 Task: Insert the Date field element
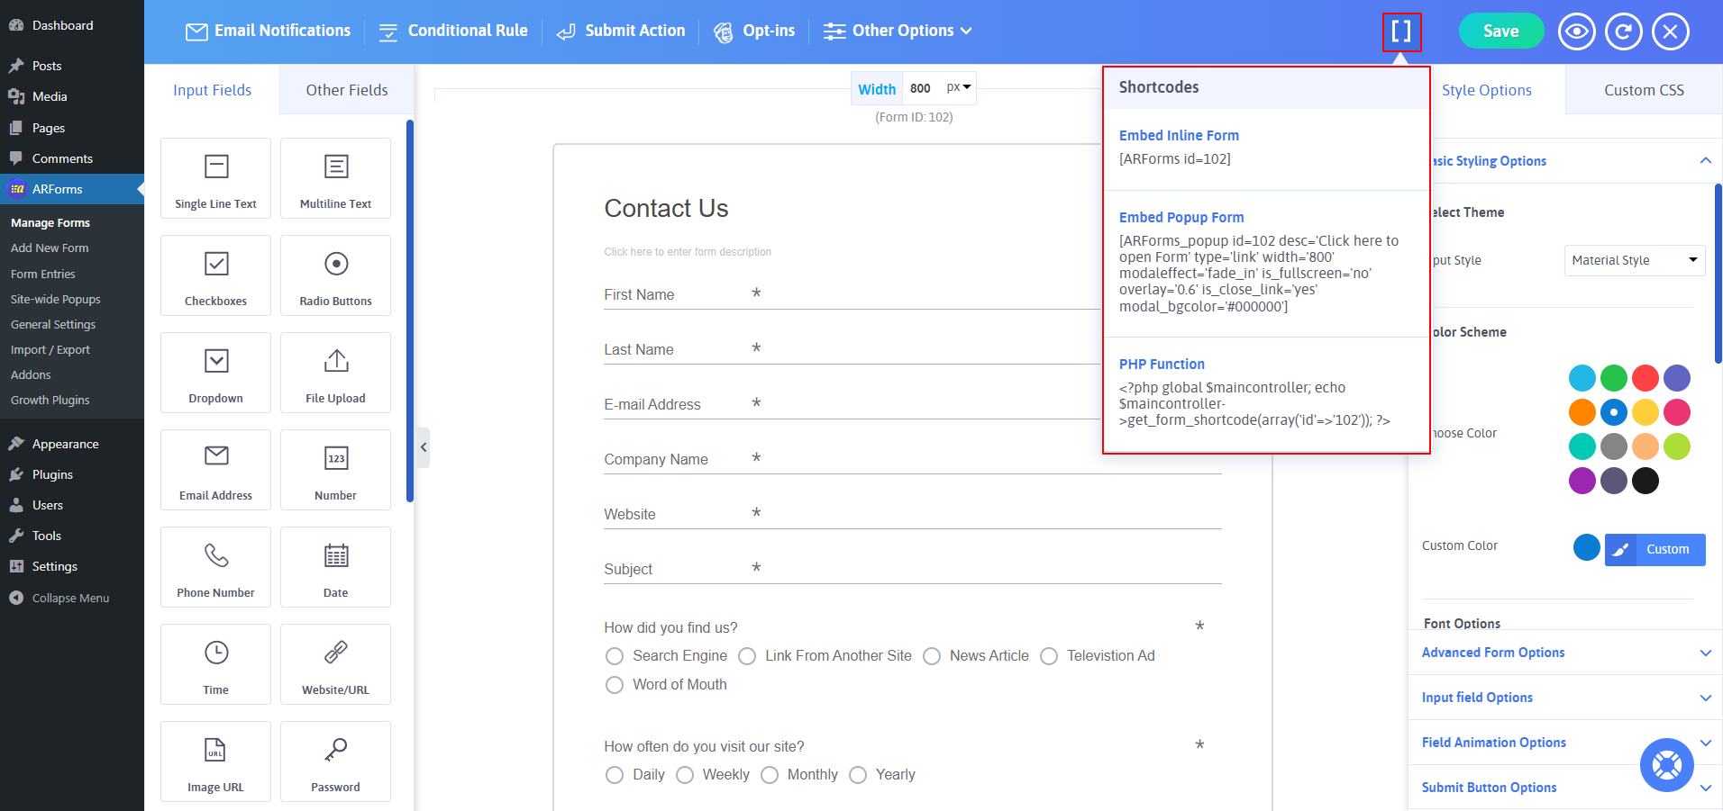pos(335,567)
